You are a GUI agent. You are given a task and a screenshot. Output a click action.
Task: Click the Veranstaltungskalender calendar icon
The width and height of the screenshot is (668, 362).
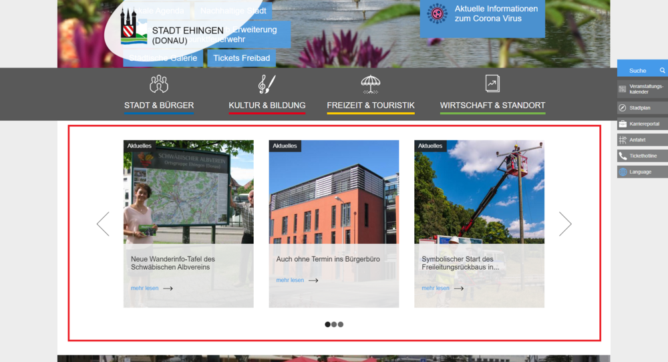(623, 89)
